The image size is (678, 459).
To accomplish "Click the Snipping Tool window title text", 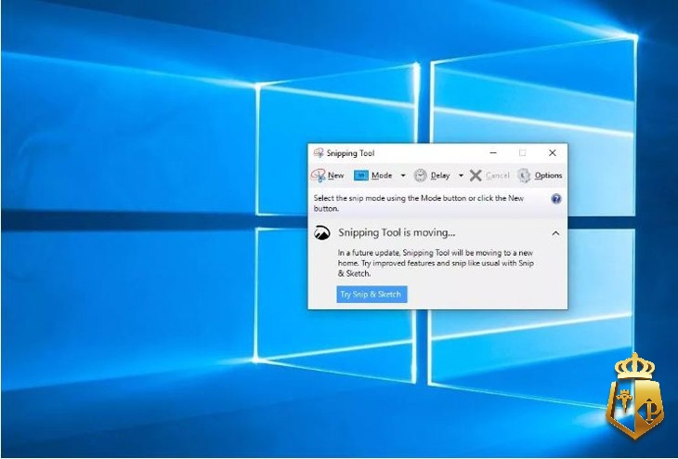I will tap(350, 153).
